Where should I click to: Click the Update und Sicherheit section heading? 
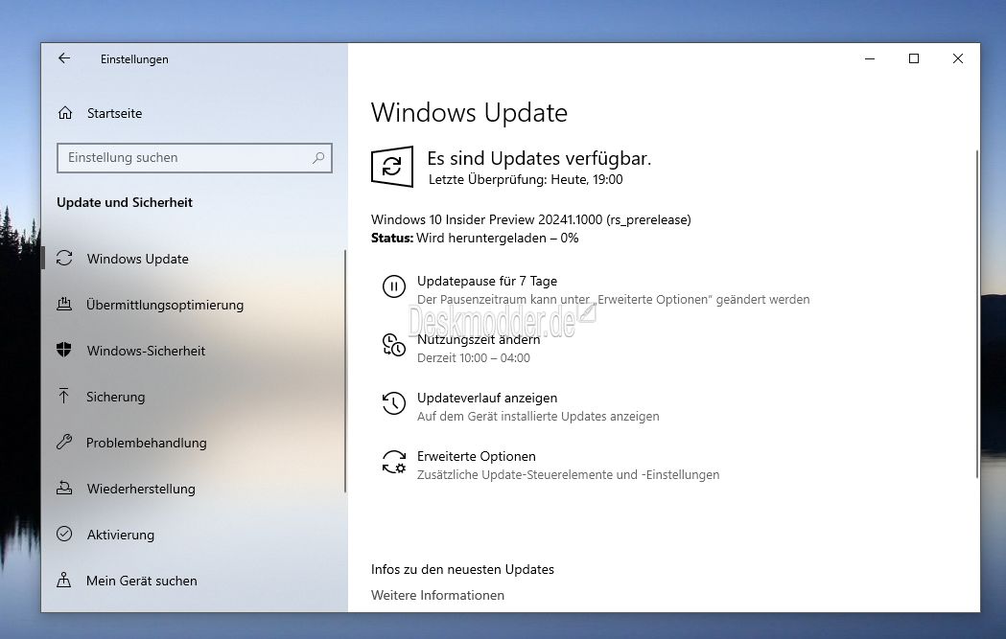click(125, 202)
